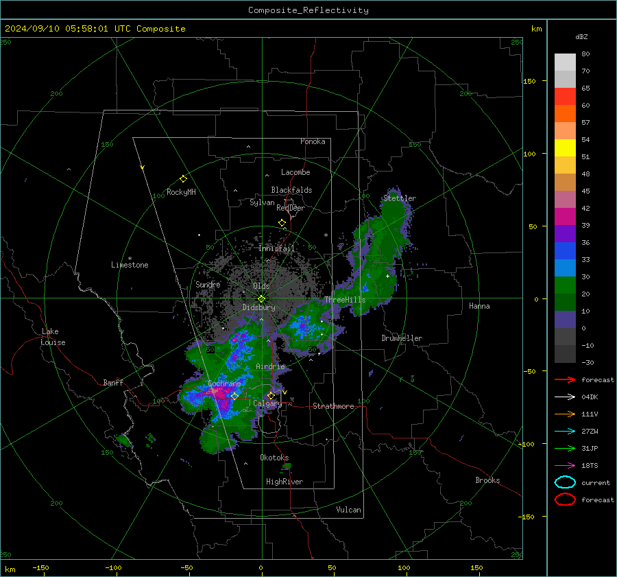Select the orange 111V arrow in legend
617x577 pixels.
[x=565, y=414]
